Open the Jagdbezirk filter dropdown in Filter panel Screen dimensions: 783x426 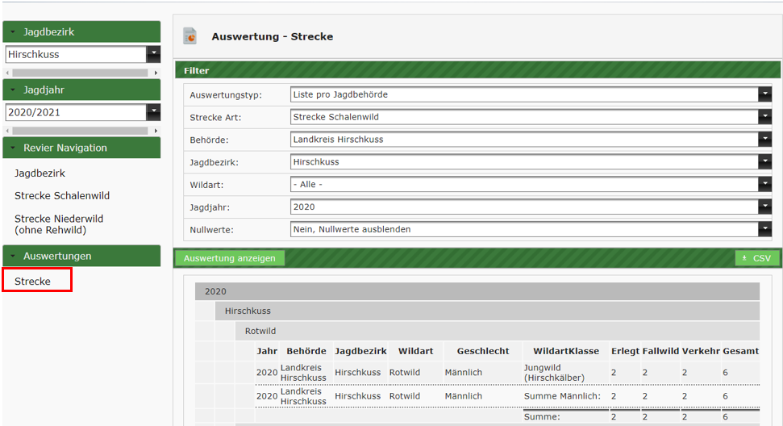coord(530,162)
